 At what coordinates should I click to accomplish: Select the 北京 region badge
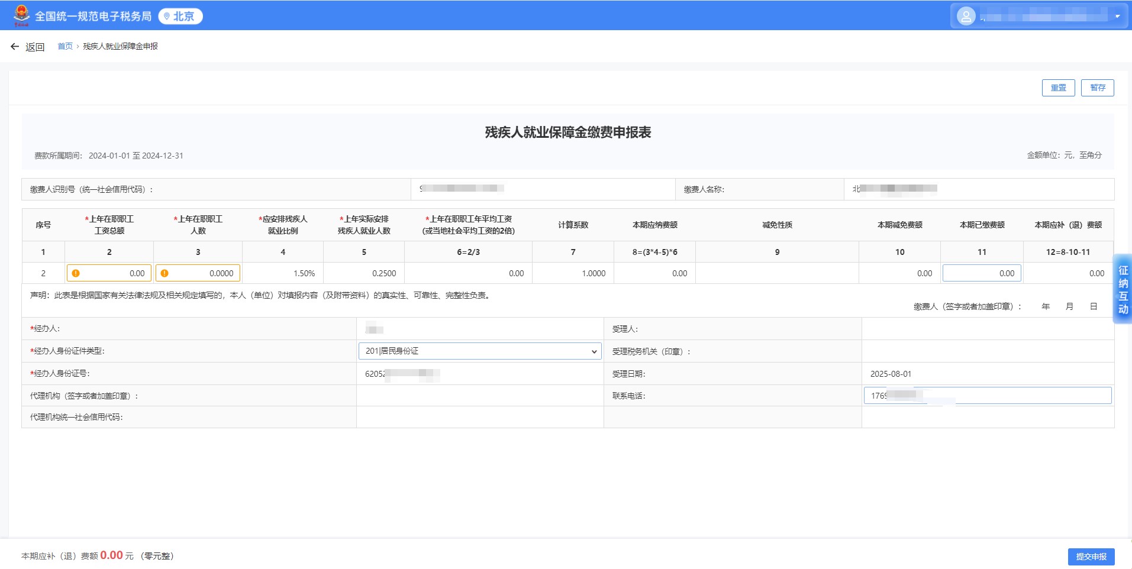click(x=180, y=17)
